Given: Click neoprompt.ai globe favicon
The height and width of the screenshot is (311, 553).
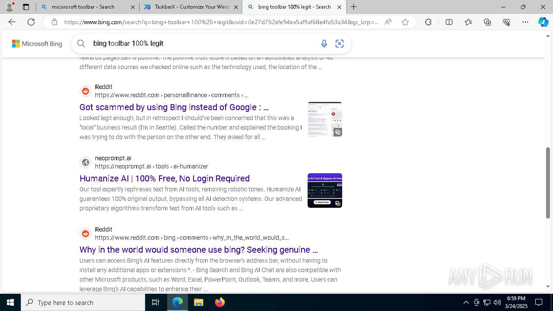Looking at the screenshot, I should [x=86, y=162].
